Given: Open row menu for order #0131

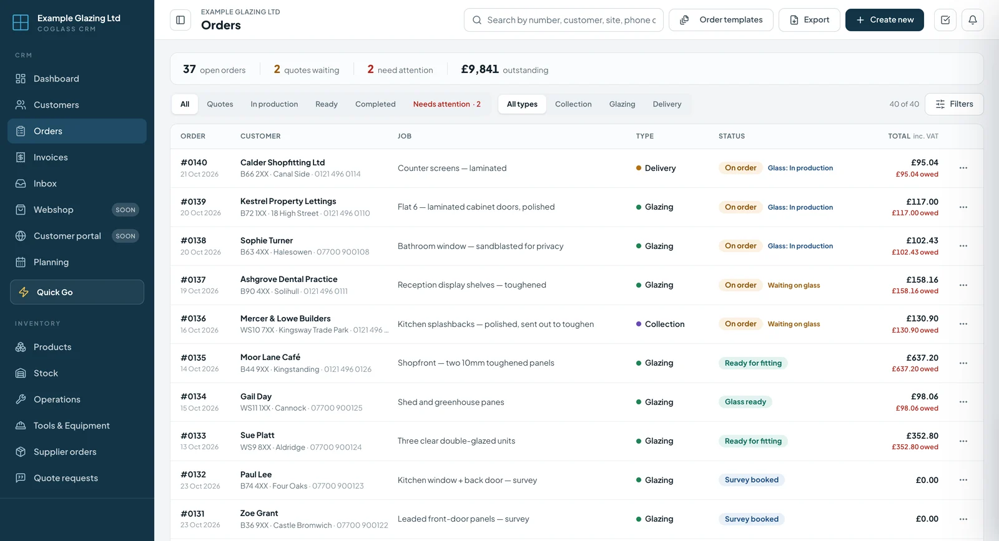Looking at the screenshot, I should tap(963, 519).
